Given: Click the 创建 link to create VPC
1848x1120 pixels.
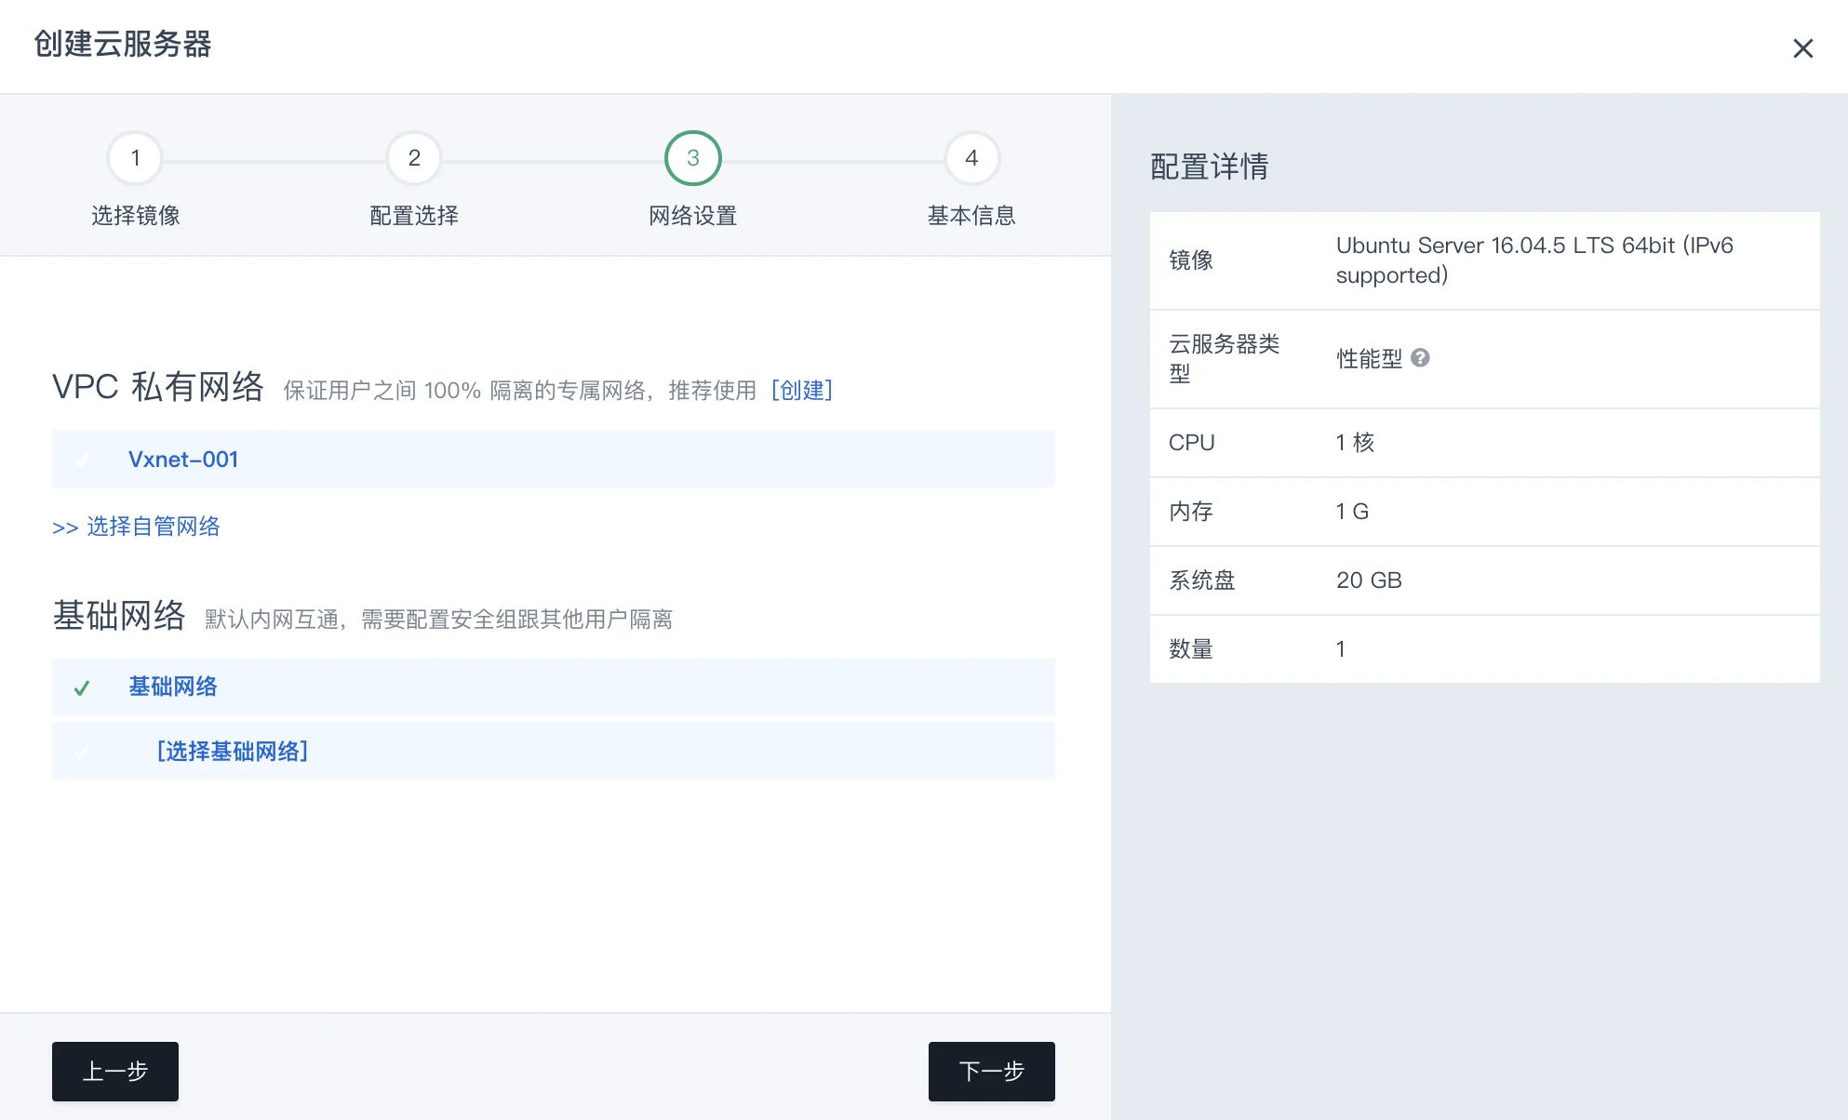Looking at the screenshot, I should (802, 390).
